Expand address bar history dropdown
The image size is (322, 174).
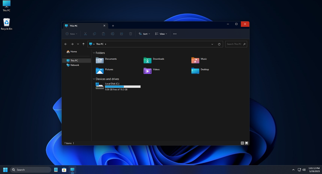click(x=213, y=44)
